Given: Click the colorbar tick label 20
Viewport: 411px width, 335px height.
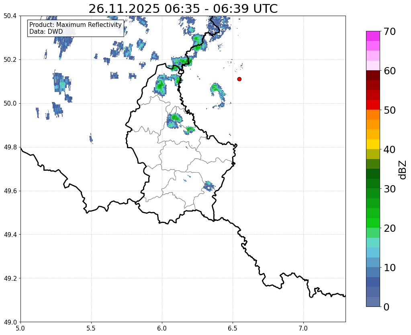Looking at the screenshot, I should click(390, 228).
